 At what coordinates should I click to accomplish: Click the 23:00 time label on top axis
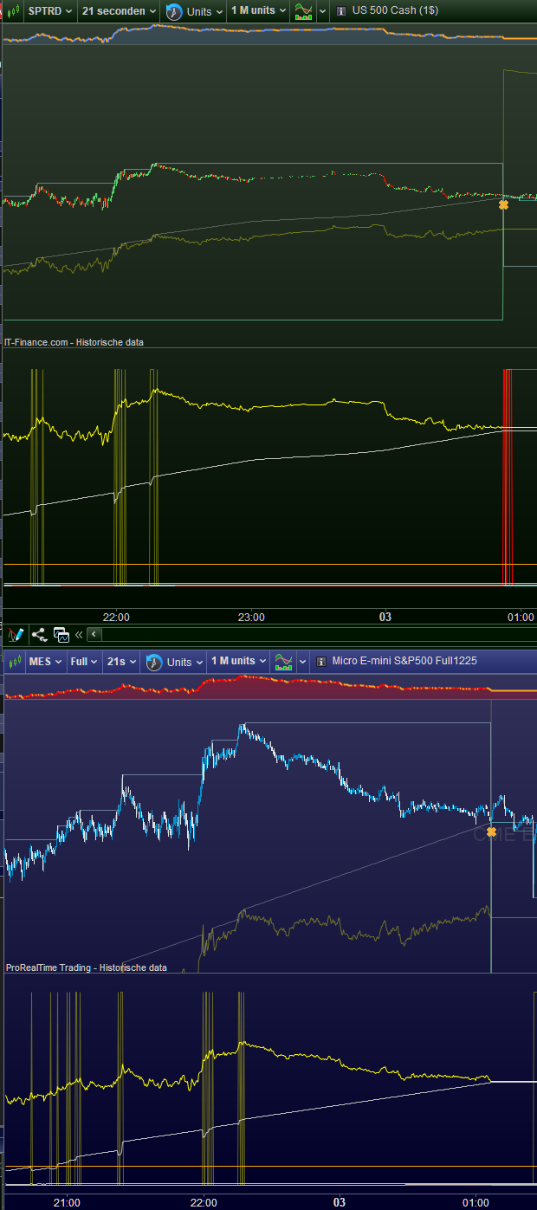point(251,617)
